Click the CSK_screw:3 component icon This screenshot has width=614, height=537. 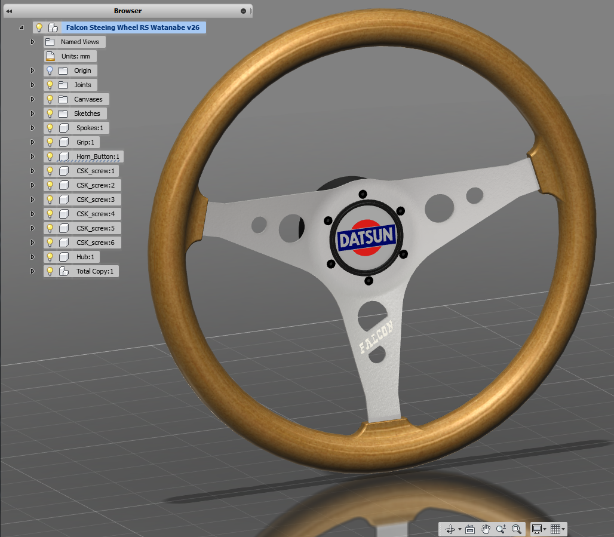tap(64, 200)
